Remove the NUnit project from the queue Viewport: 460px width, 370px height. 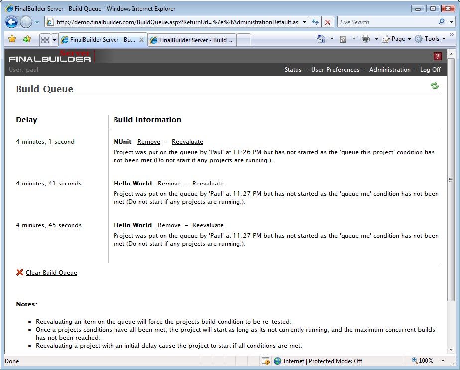[x=149, y=142]
